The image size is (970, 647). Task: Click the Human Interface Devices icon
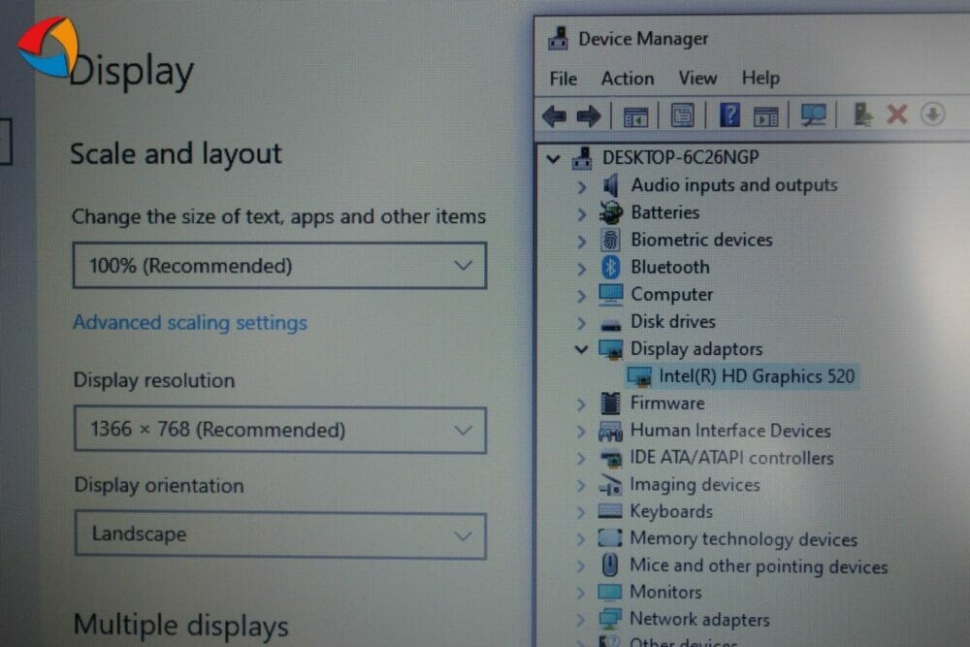point(610,431)
